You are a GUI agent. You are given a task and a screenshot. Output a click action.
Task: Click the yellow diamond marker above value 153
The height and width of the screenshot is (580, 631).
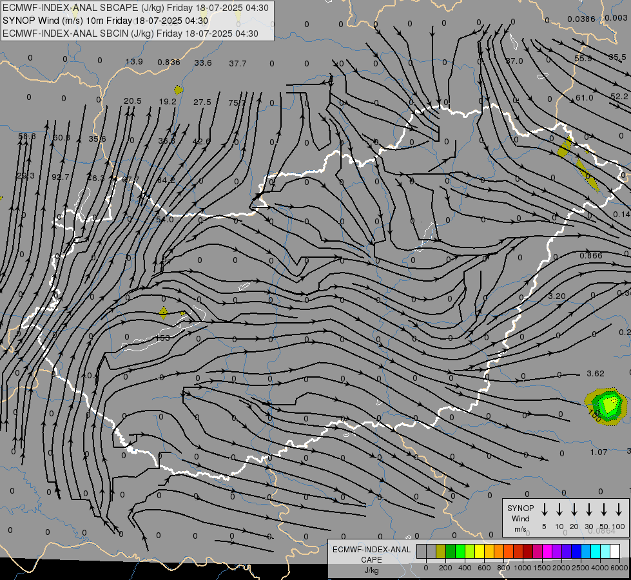(163, 313)
